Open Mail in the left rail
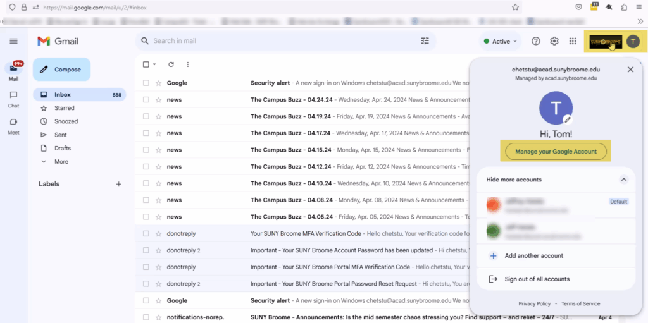This screenshot has width=648, height=323. pos(14,71)
